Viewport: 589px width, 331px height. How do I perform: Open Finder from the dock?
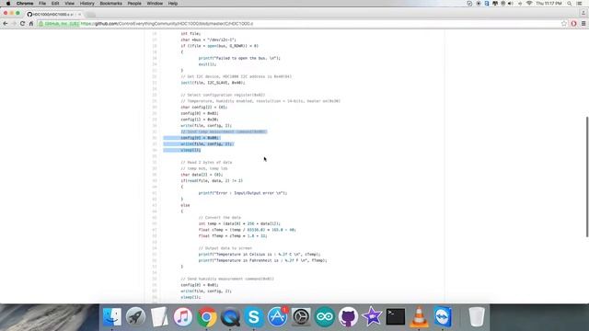112,316
